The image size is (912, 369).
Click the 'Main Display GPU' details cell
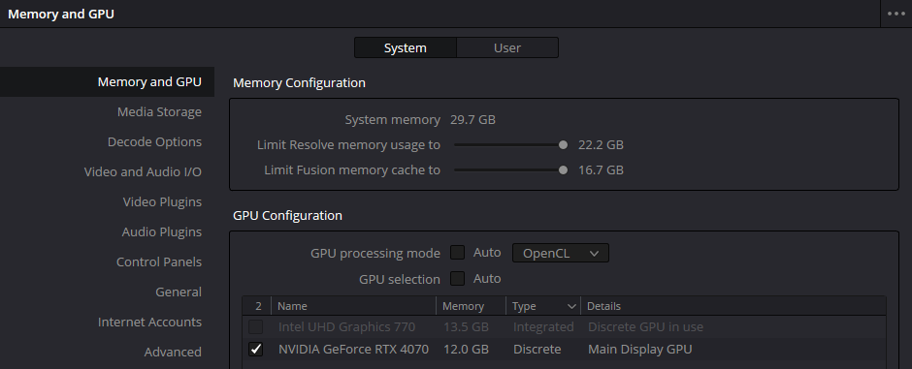tap(639, 350)
